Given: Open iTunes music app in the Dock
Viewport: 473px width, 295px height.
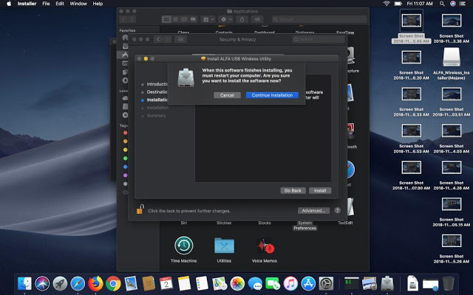Looking at the screenshot, I should 290,283.
